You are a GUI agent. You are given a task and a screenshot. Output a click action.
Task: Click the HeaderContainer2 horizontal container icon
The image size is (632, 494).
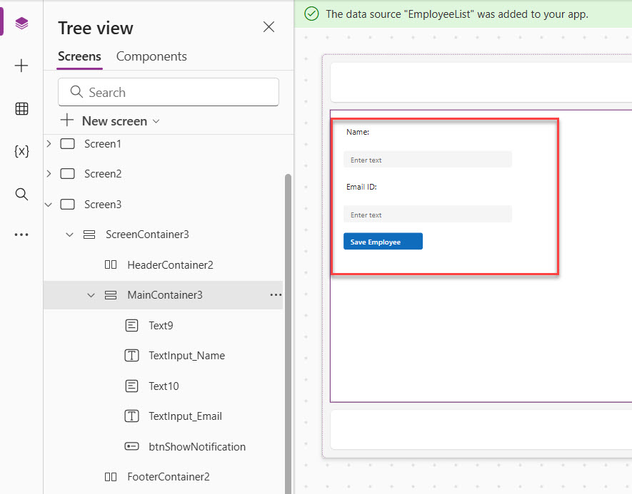click(111, 264)
